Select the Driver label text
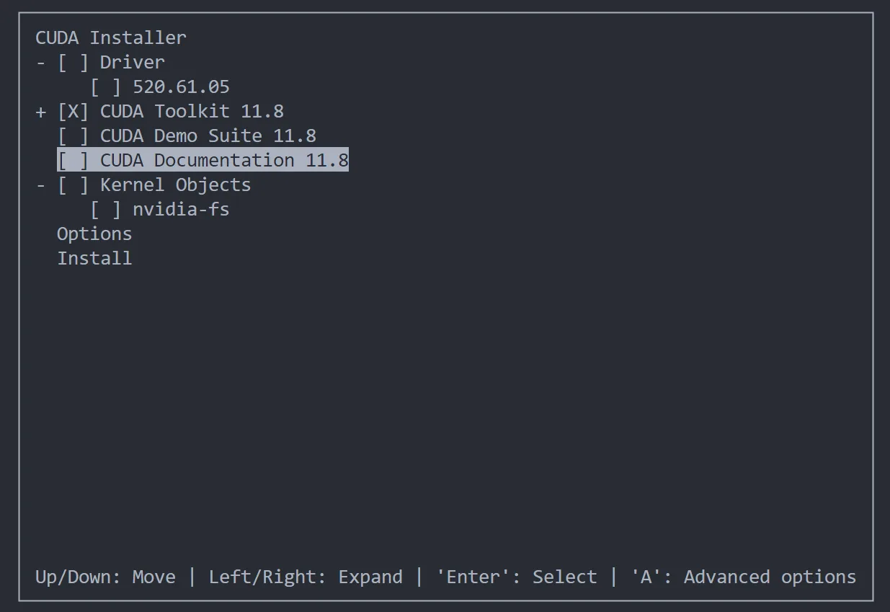The width and height of the screenshot is (890, 612). pyautogui.click(x=132, y=63)
